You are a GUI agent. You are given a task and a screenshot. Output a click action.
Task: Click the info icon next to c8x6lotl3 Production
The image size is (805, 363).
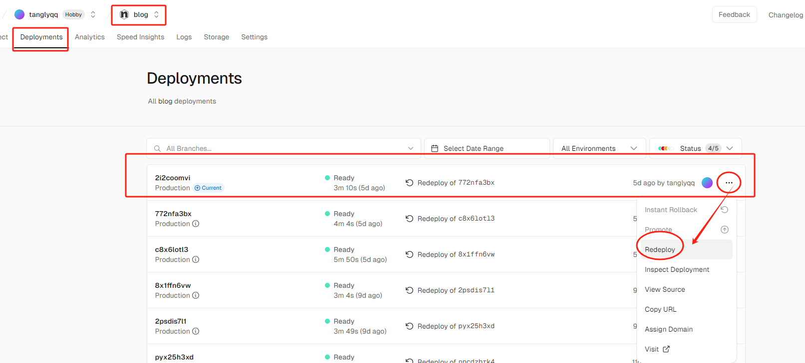[196, 259]
